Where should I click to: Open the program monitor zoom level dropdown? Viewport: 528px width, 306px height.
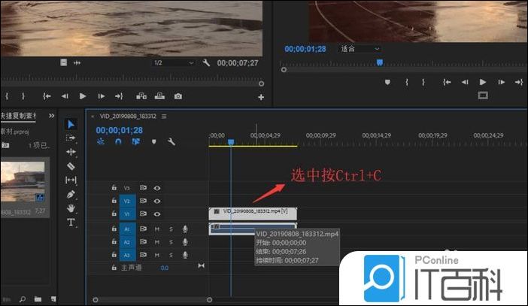[360, 49]
